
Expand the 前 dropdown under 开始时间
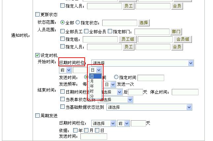(65, 70)
